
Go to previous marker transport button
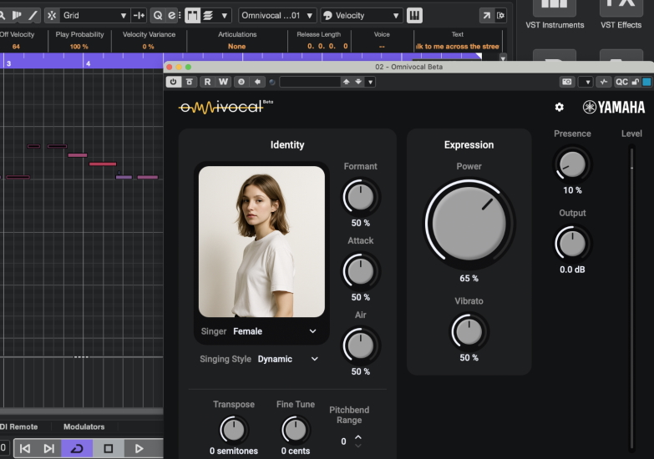pos(25,449)
